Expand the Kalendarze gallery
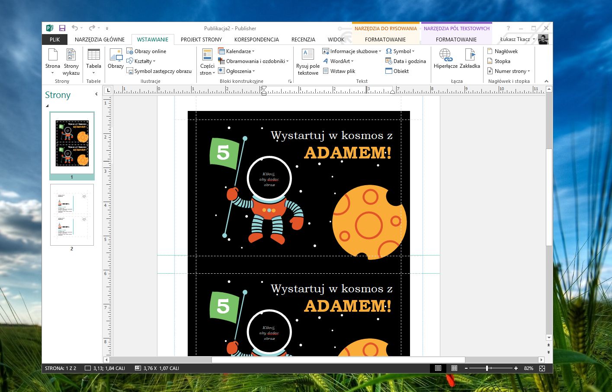 pos(237,51)
